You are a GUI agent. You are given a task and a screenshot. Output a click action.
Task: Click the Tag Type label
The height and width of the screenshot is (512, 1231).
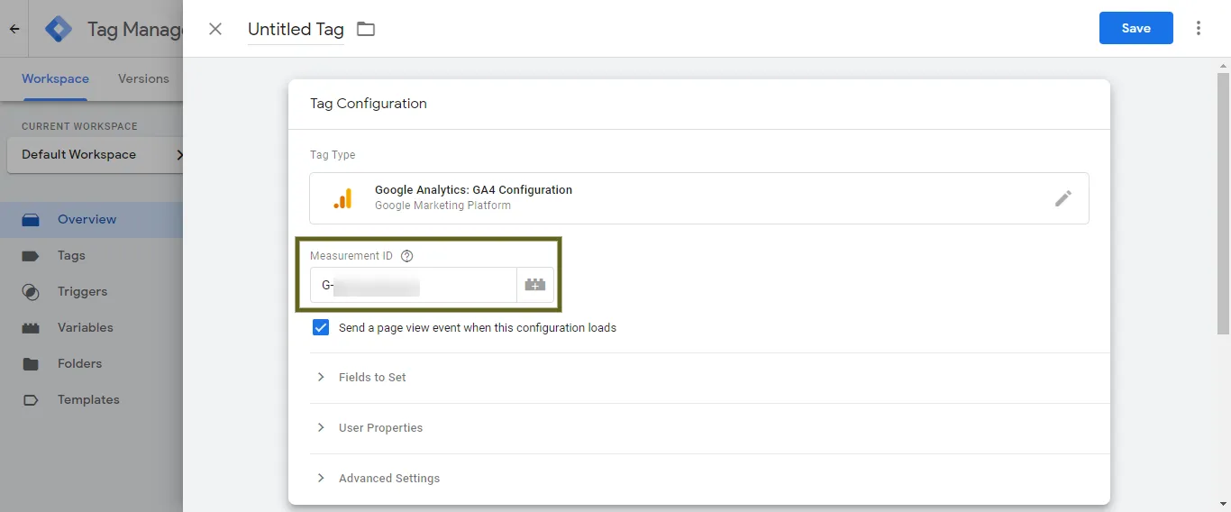click(333, 155)
